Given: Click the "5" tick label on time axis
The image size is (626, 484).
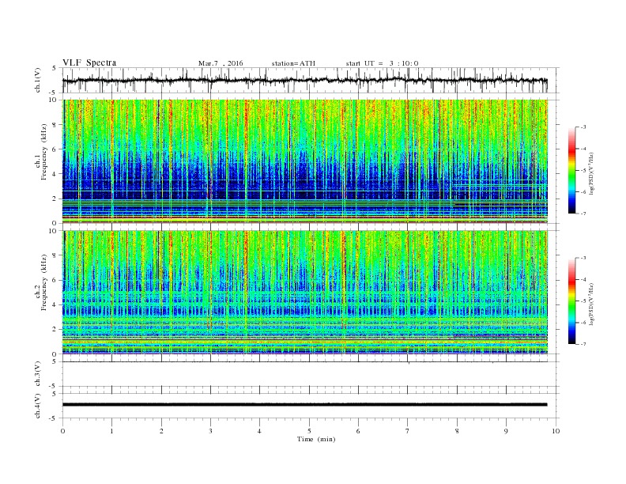Looking at the screenshot, I should click(309, 431).
